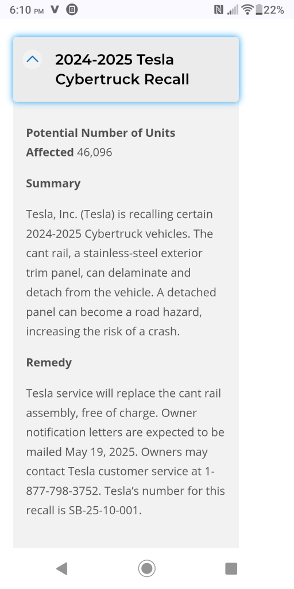294x589 pixels.
Task: Tap the Remedy heading
Action: (x=49, y=362)
